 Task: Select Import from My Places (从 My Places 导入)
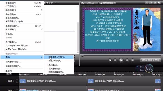tap(22, 49)
